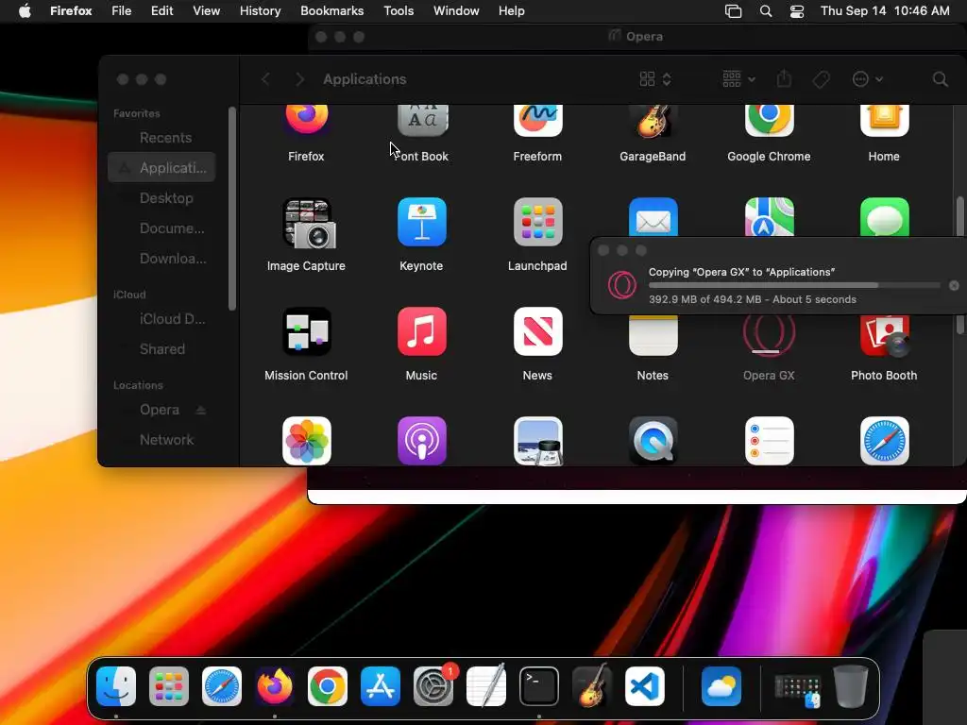The image size is (967, 725).
Task: Open the History menu
Action: 260,11
